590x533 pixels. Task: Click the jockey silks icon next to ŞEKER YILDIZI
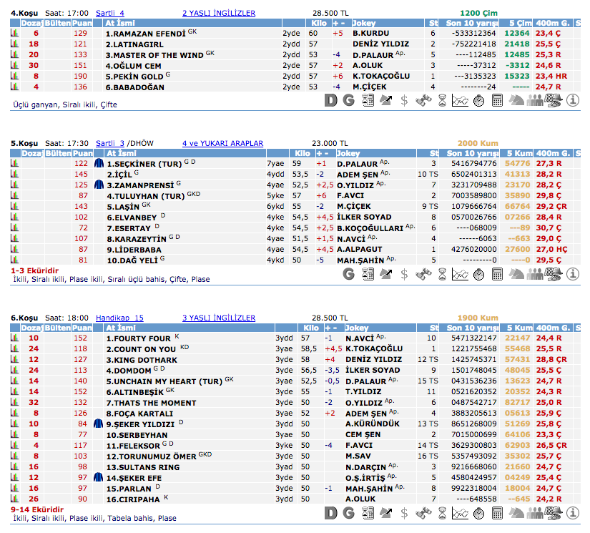tap(98, 424)
